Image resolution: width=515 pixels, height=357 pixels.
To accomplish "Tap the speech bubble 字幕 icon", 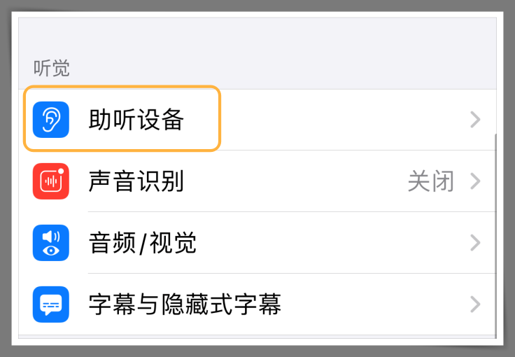I will pyautogui.click(x=51, y=304).
